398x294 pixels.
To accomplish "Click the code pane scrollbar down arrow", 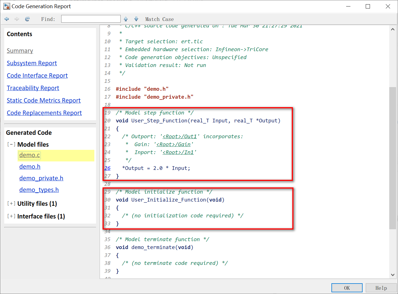I will 393,275.
